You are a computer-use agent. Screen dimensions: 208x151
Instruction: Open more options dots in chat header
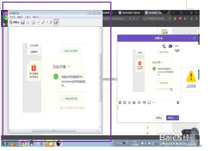click(x=177, y=46)
